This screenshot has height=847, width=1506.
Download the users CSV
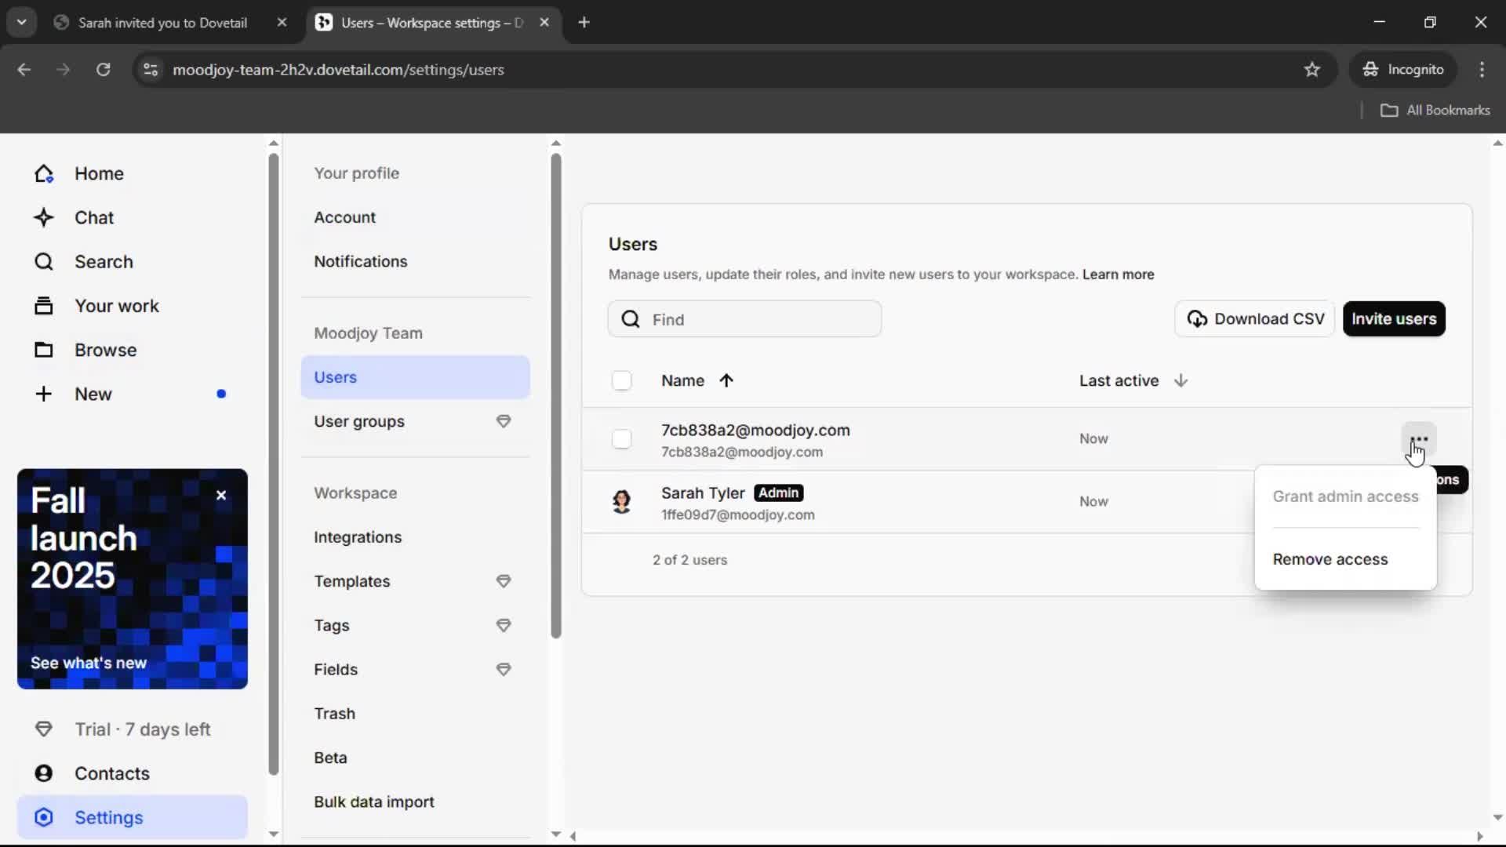(x=1255, y=319)
